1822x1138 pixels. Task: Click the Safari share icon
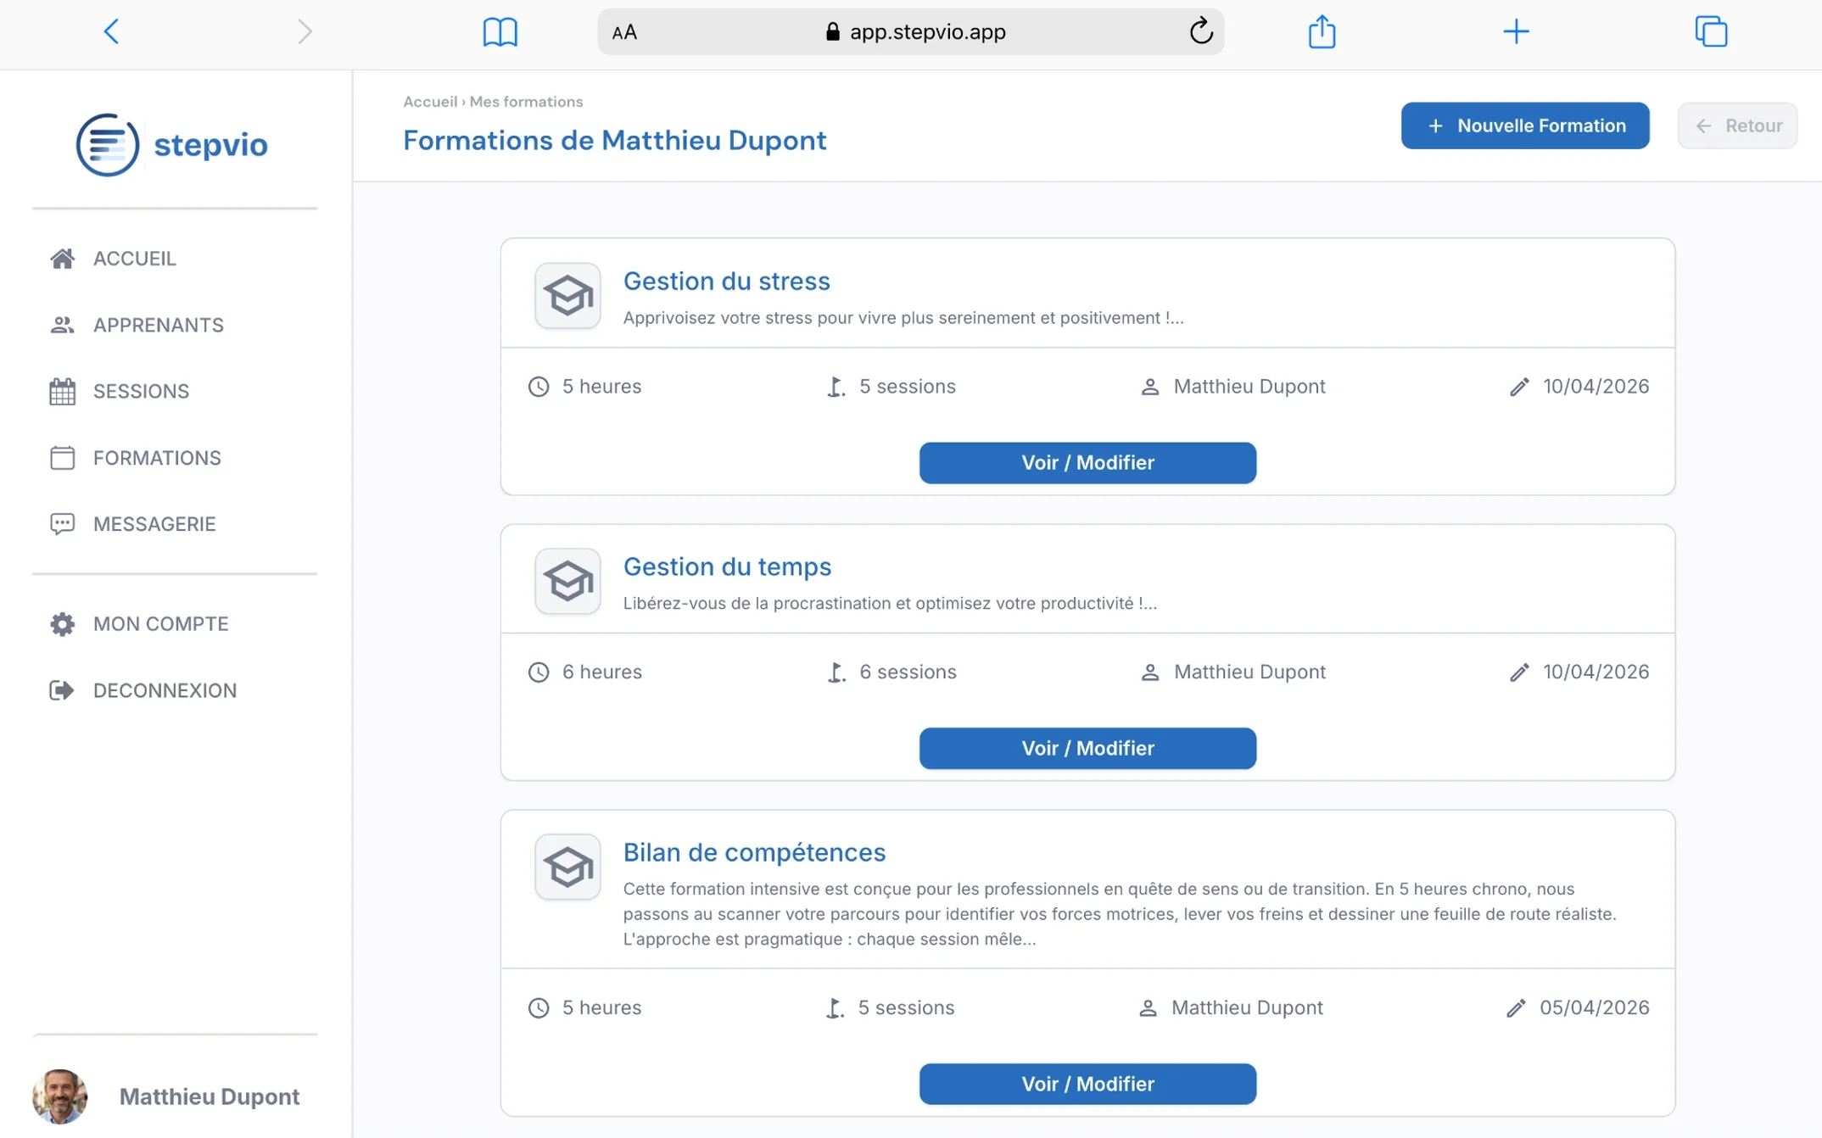click(1322, 31)
